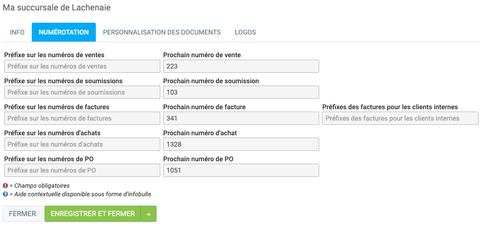This screenshot has width=480, height=227.
Task: Select the quotes number prefix field
Action: (x=82, y=92)
